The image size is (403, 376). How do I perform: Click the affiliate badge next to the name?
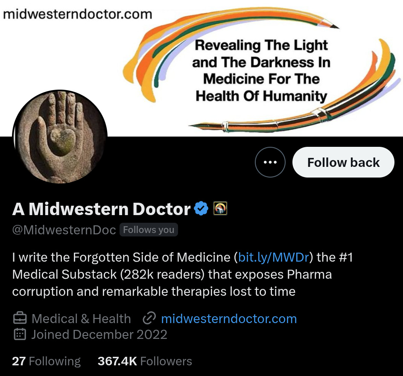[x=221, y=208]
